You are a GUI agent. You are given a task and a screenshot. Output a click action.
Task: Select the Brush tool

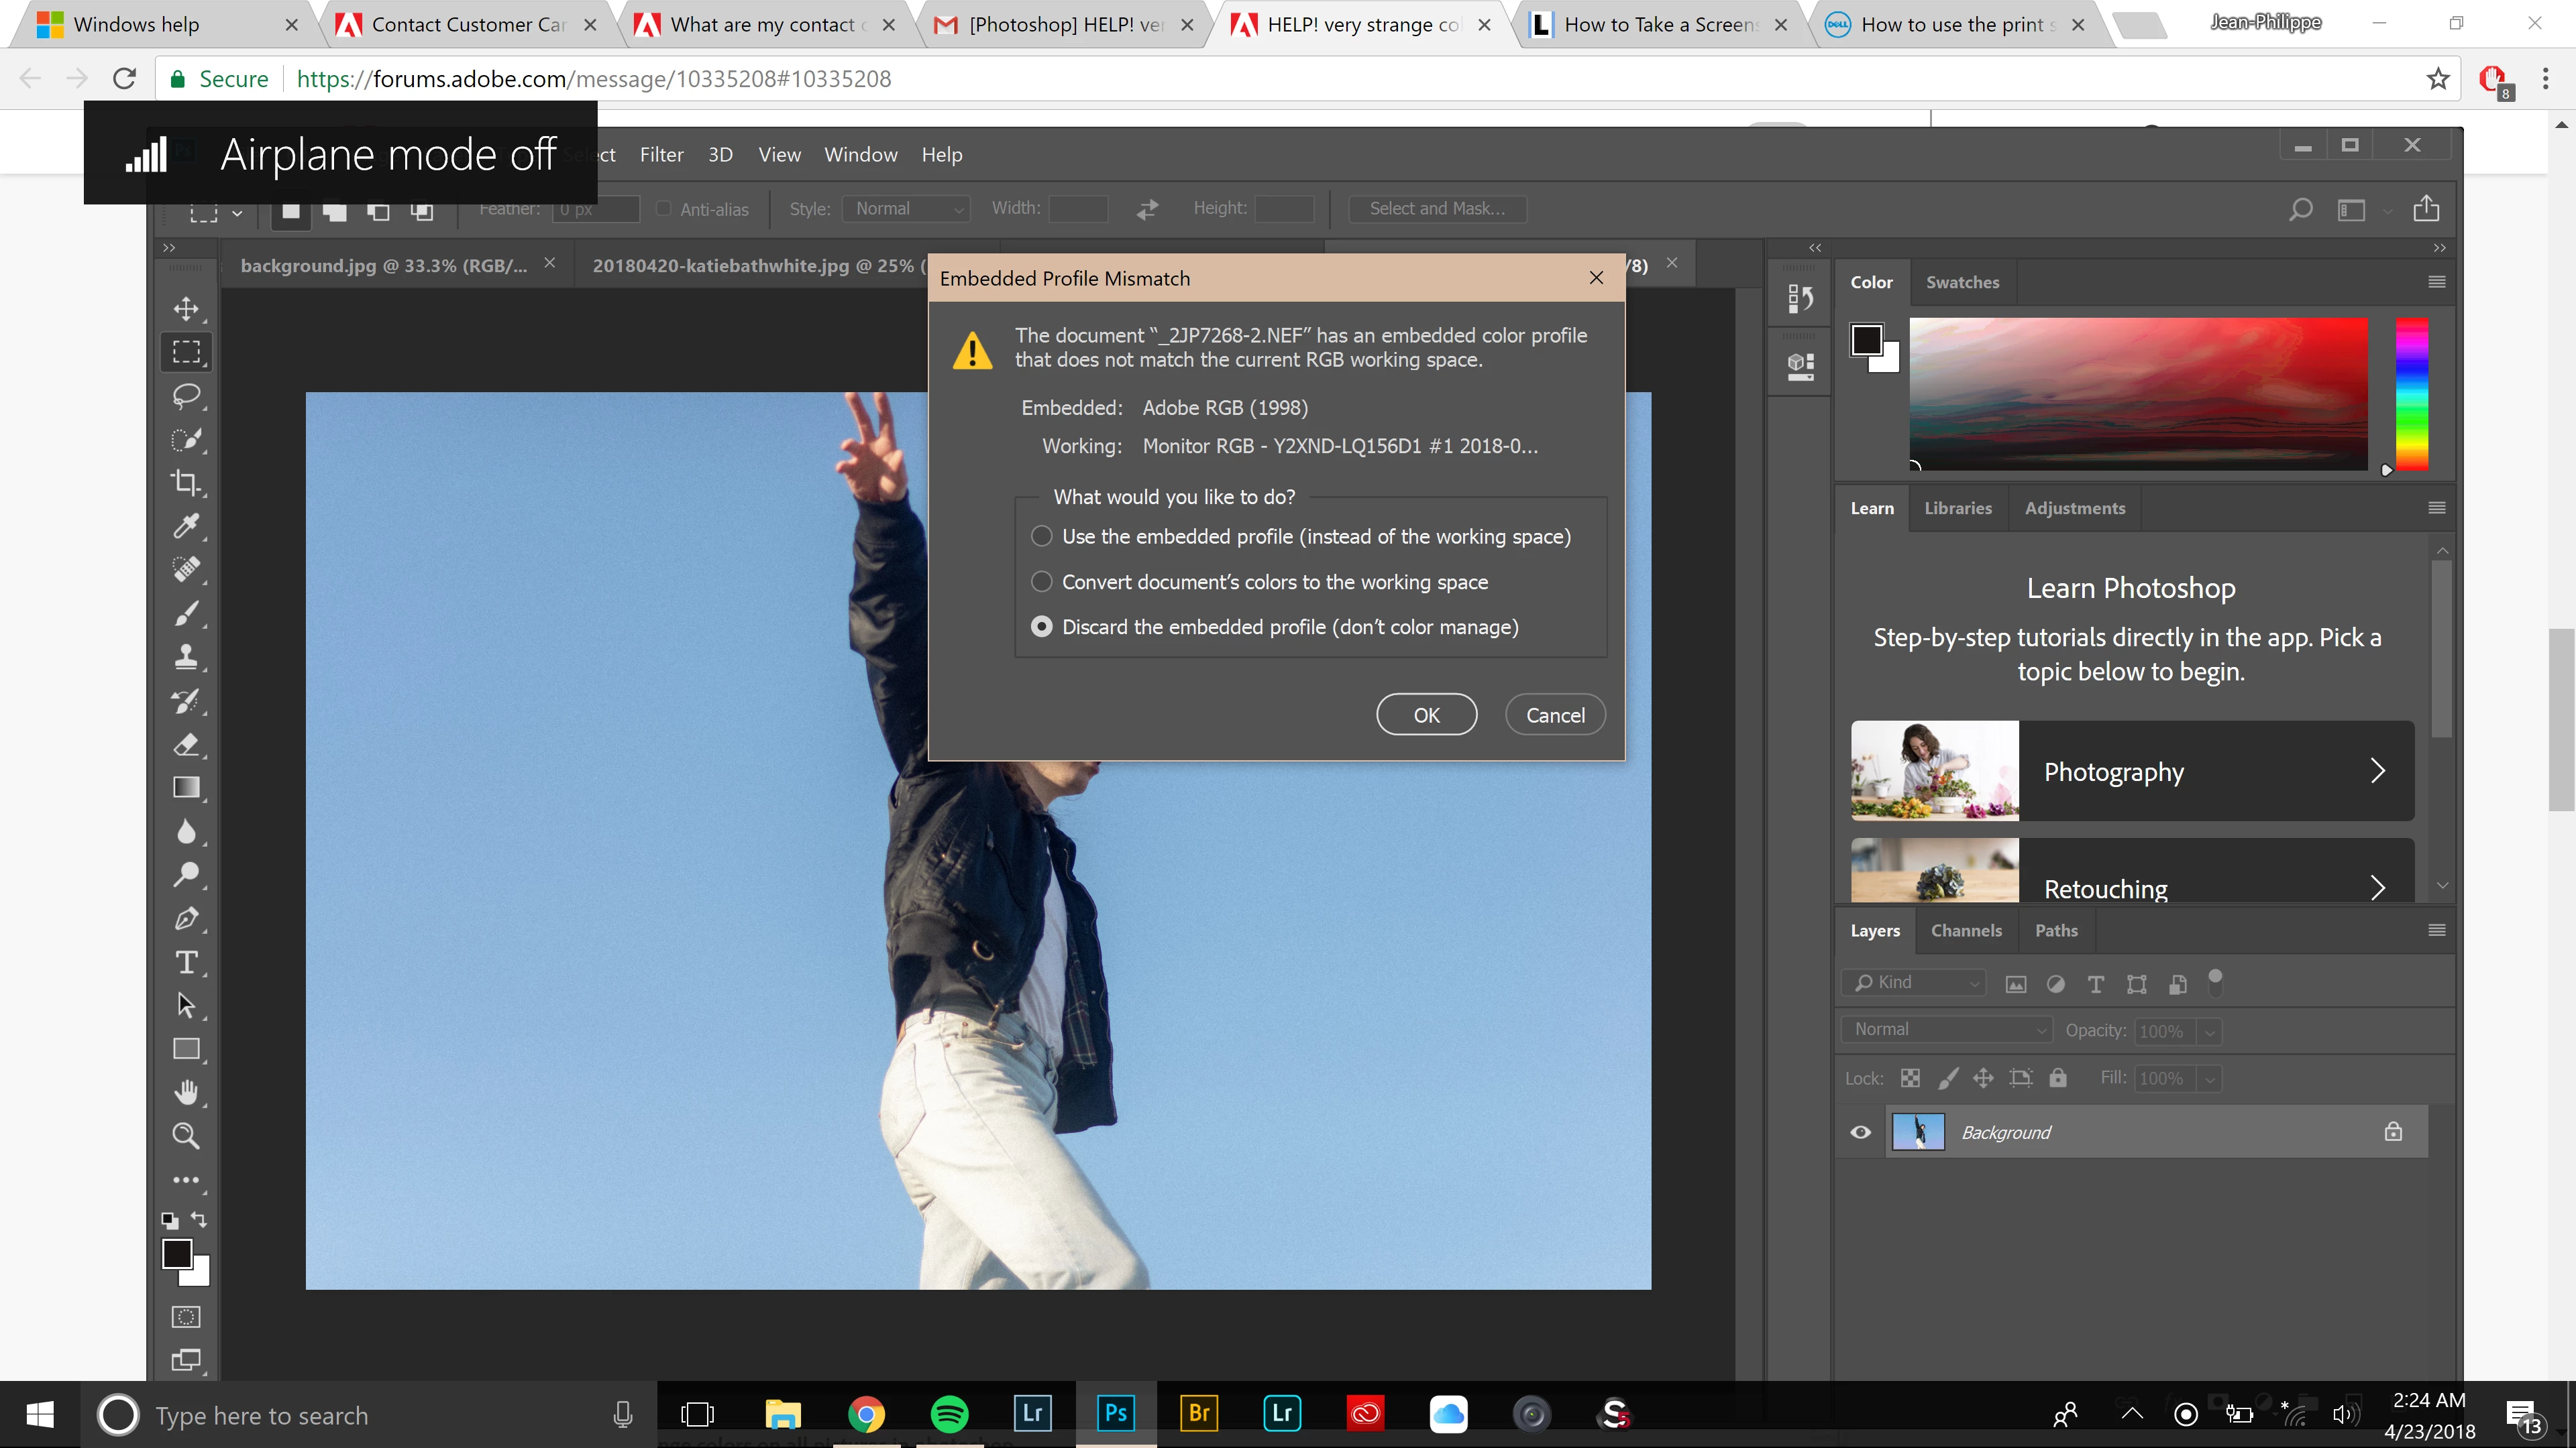[x=186, y=613]
